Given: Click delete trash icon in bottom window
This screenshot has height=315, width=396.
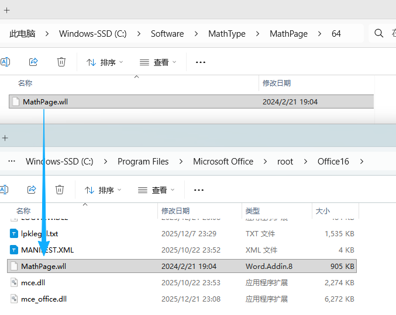Looking at the screenshot, I should (x=60, y=190).
